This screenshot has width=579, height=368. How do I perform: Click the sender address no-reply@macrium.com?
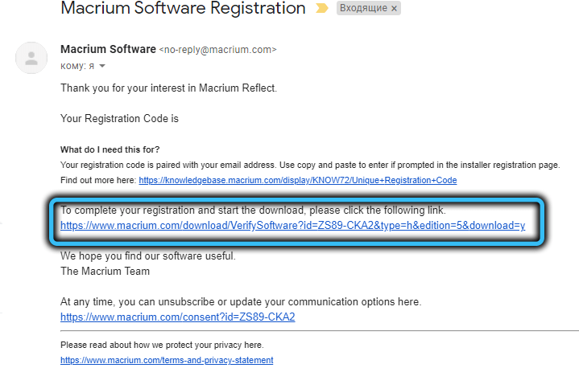[217, 50]
